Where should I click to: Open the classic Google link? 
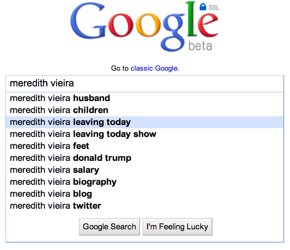coord(154,68)
